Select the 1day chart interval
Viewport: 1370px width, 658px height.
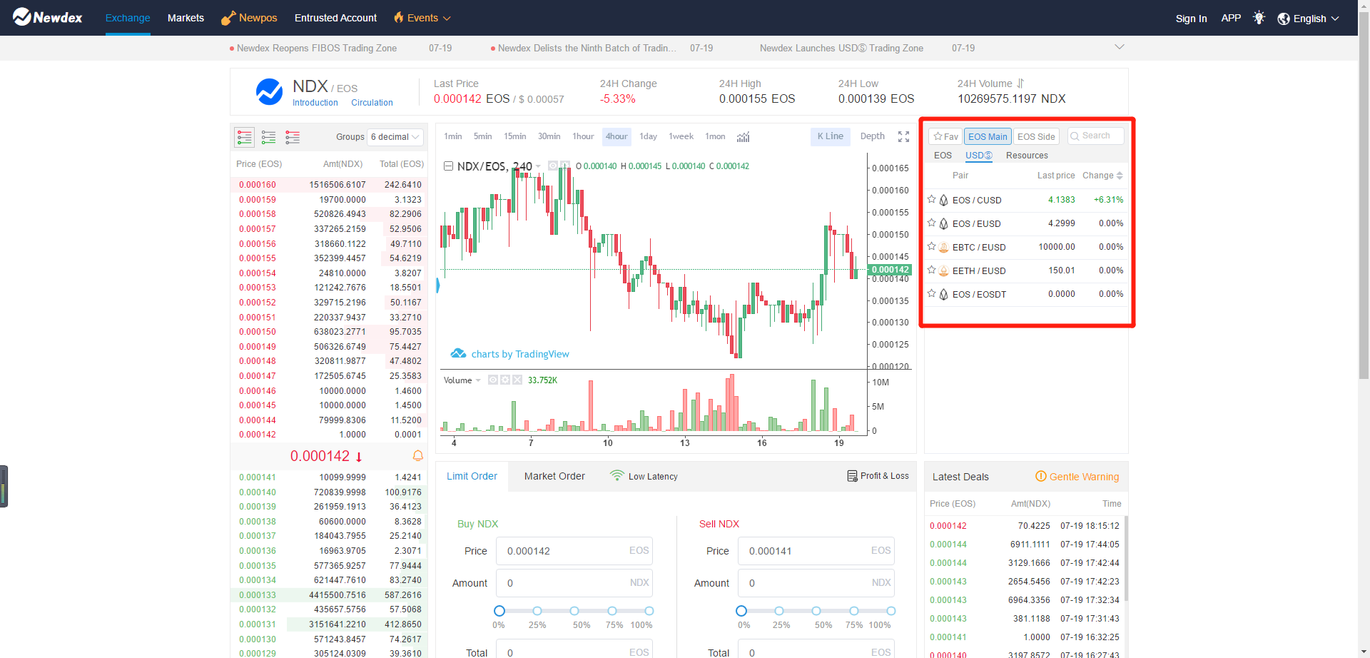tap(649, 136)
